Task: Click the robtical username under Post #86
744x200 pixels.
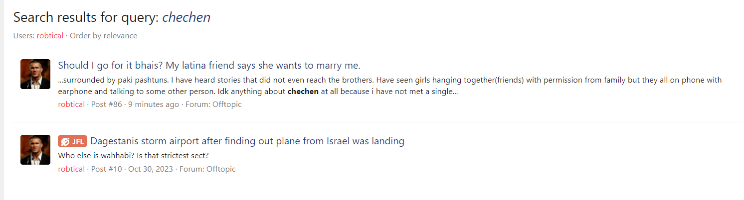Action: (x=71, y=104)
